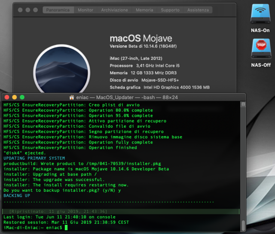Viewport: 275px width, 234px height.
Task: Click the version text 10.14.6 (18G48f)
Action: click(160, 46)
